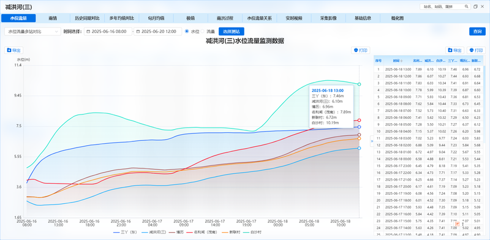Image resolution: width=490 pixels, height=240 pixels.
Task: Click table row 2025-06-18 13:00
Action: pyautogui.click(x=429, y=69)
